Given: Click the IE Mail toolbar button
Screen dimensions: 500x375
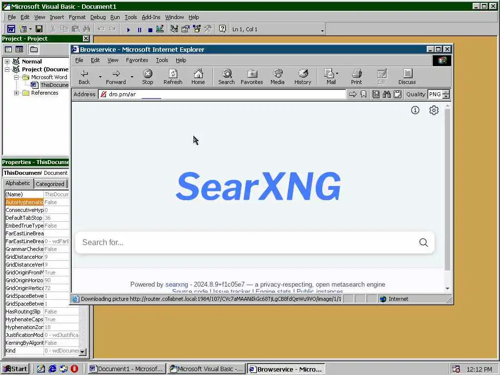Looking at the screenshot, I should click(331, 77).
